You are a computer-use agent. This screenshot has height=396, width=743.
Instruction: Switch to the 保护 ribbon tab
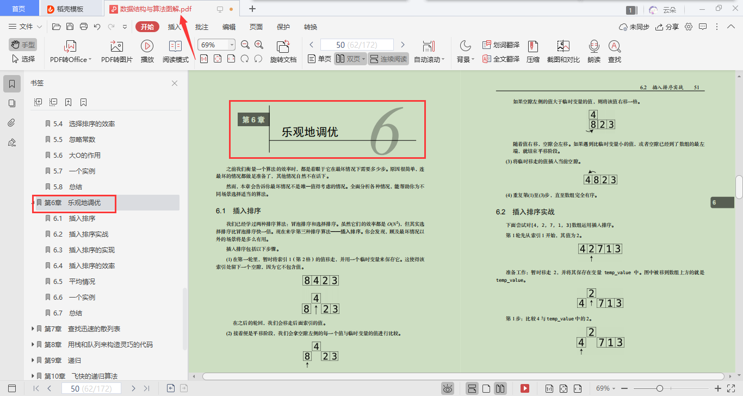283,27
